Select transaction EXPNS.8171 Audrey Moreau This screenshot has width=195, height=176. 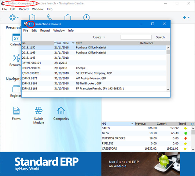coord(94,78)
